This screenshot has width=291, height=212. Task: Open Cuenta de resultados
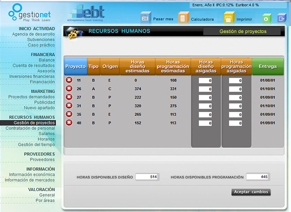click(x=33, y=65)
